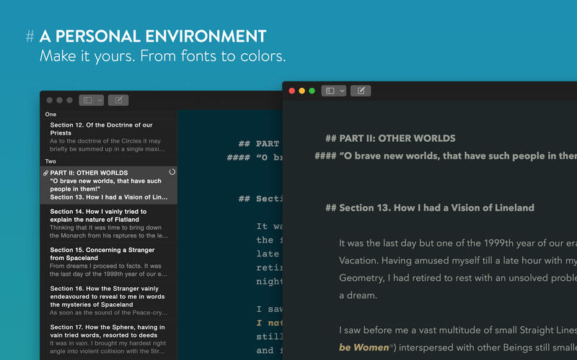Click the yellow minimize button of front window
Viewport: 577px width, 360px height.
pyautogui.click(x=302, y=91)
